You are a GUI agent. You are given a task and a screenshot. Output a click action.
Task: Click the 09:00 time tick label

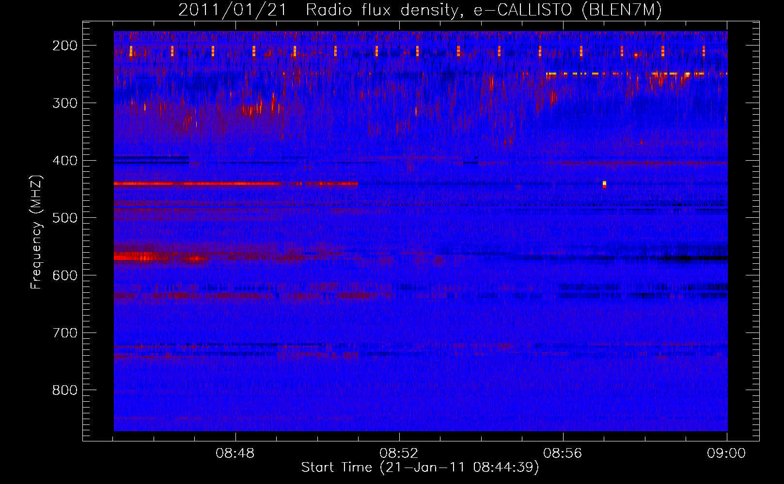tap(726, 454)
